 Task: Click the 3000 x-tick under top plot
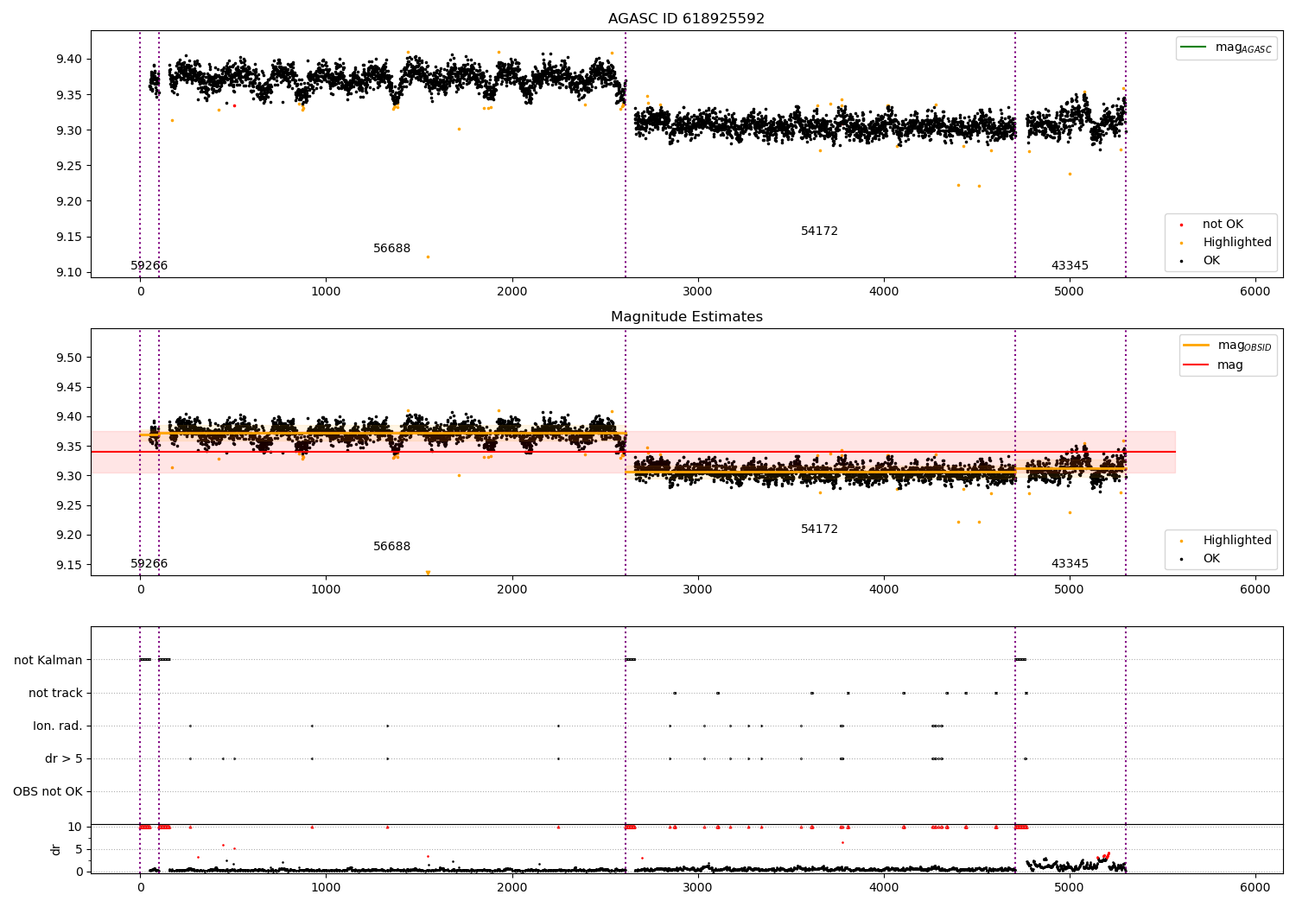click(697, 291)
